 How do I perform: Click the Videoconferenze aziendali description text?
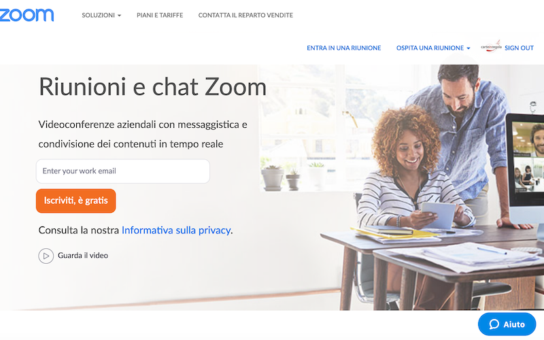pos(143,134)
